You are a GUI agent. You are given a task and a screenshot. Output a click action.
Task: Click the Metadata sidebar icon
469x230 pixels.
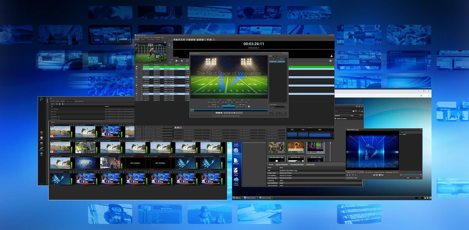(236, 160)
